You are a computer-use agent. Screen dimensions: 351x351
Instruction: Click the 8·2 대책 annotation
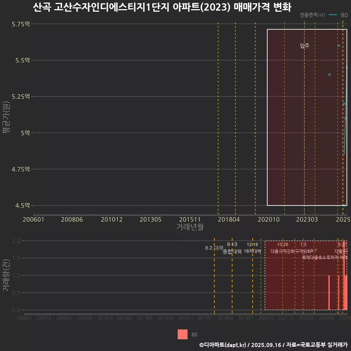point(214,248)
